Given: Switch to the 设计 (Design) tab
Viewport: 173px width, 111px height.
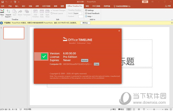Looking at the screenshot, I should point(24,6).
